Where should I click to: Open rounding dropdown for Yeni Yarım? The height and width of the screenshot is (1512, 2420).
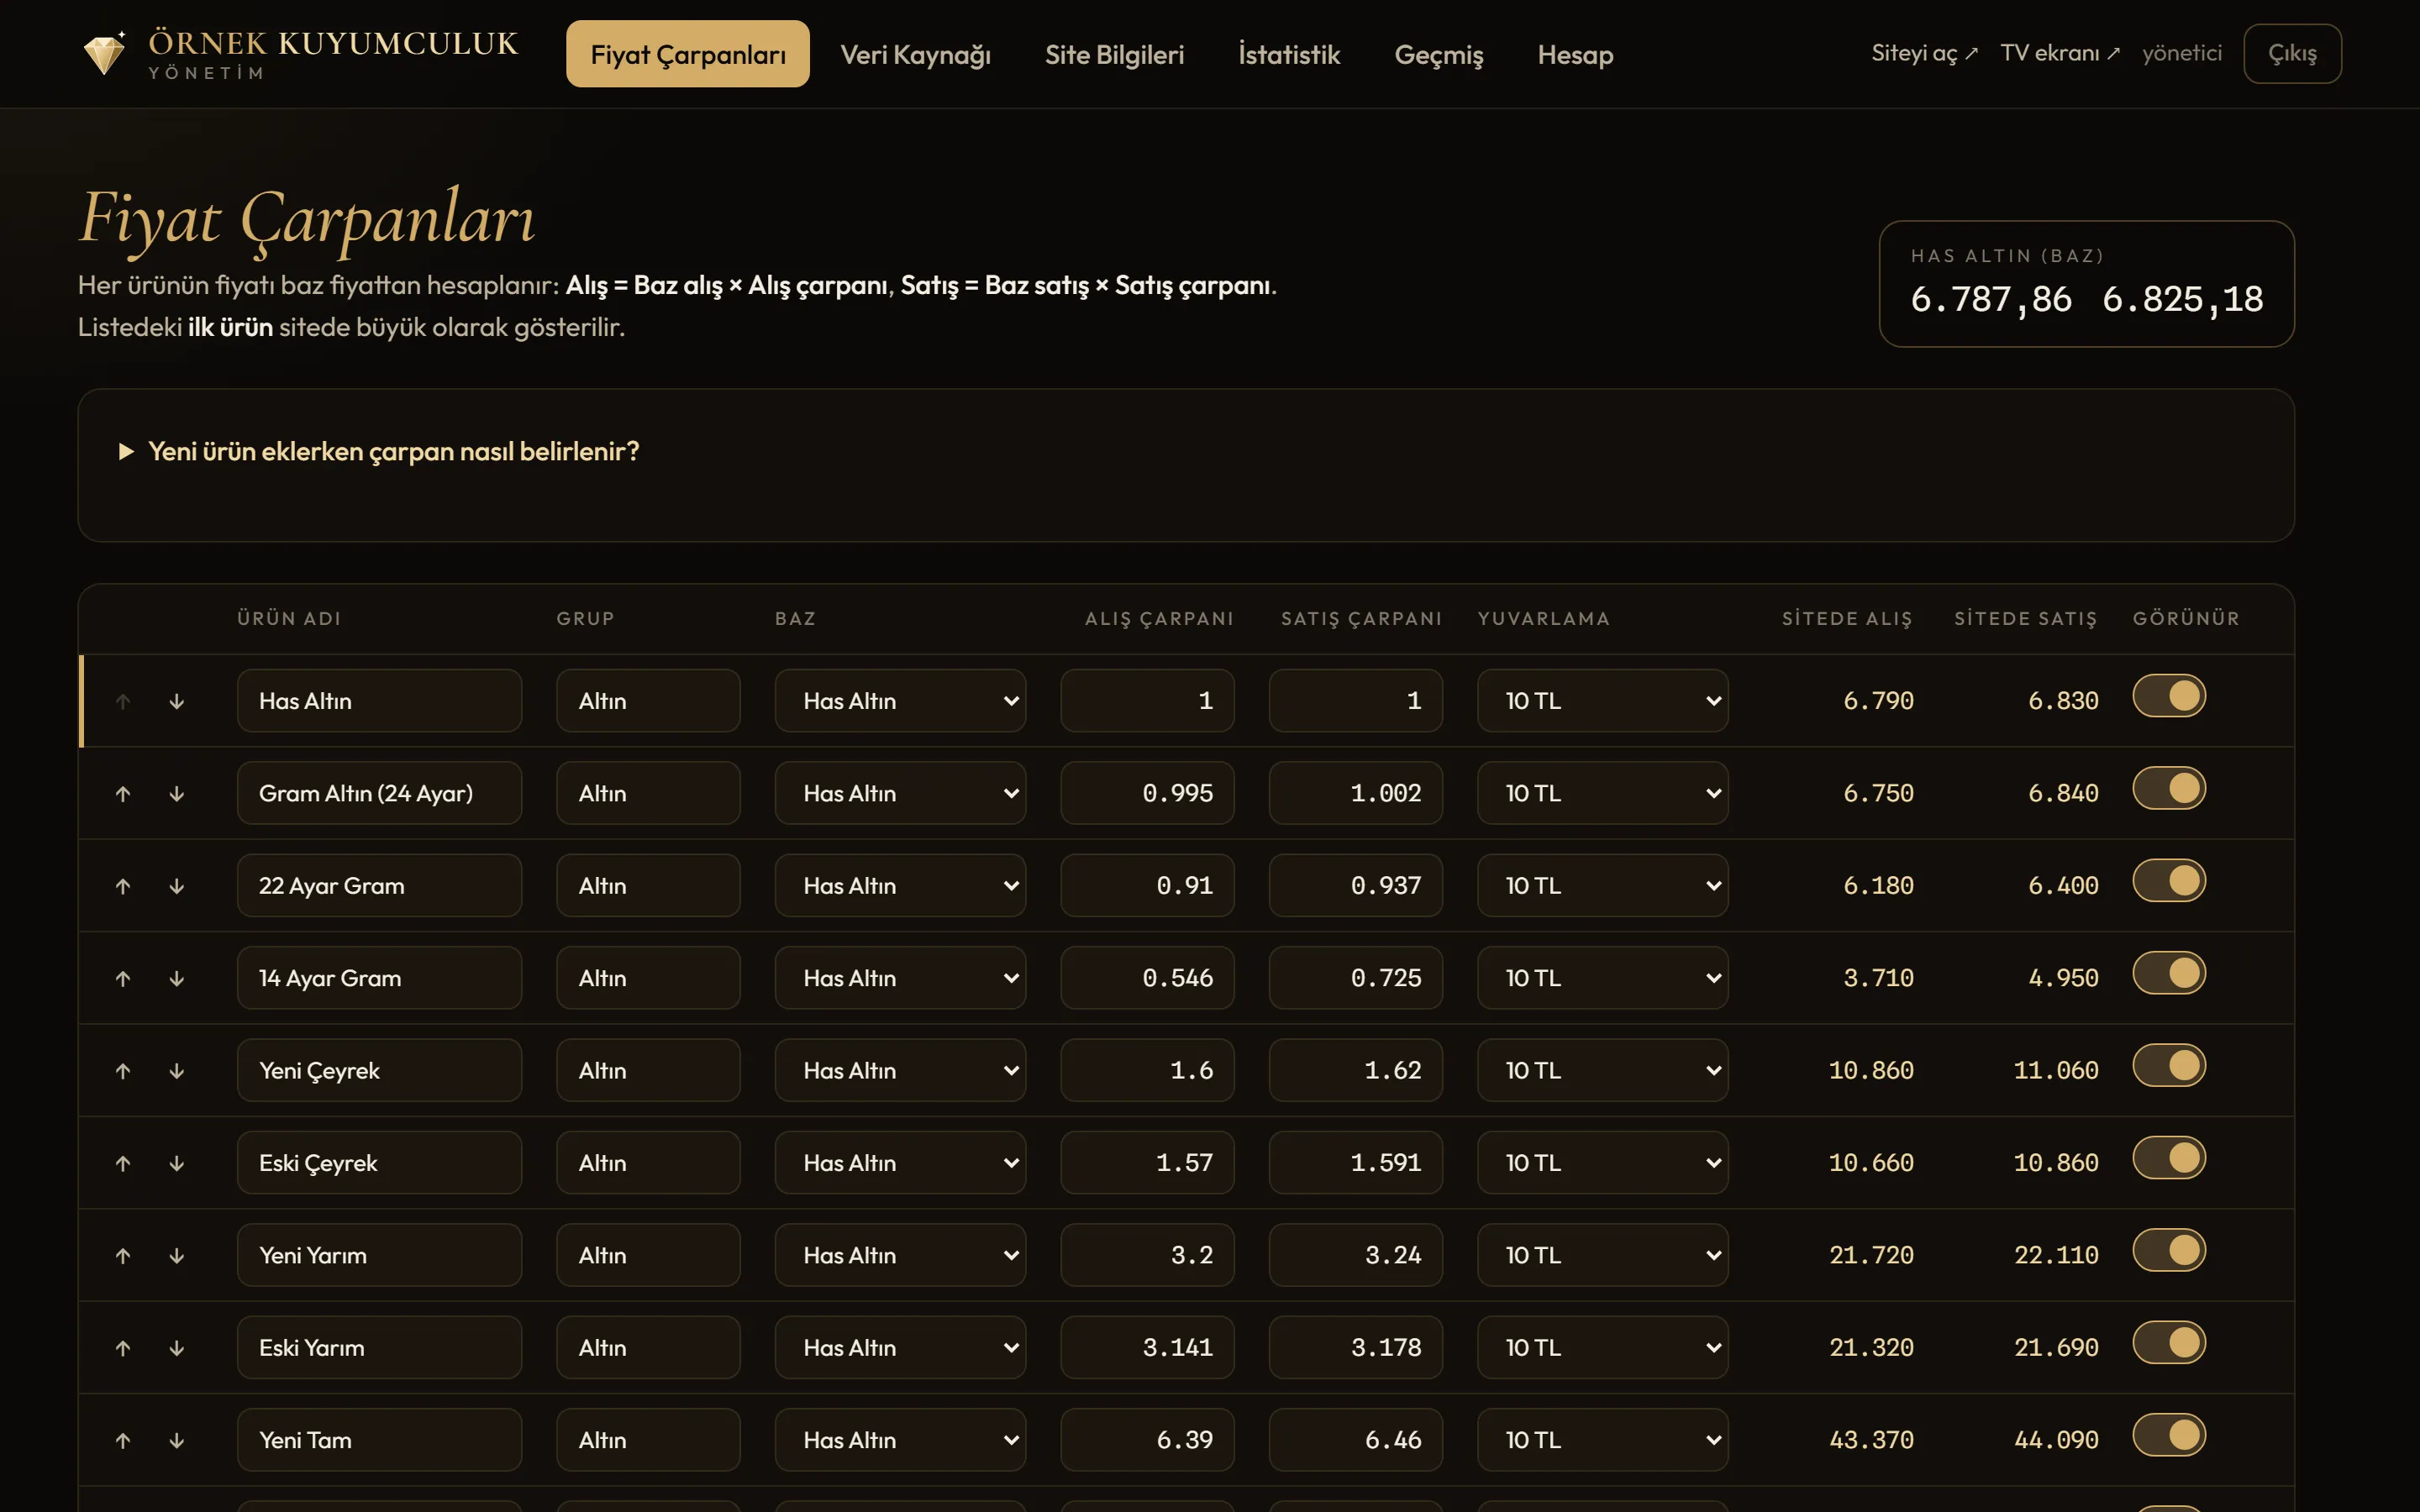point(1603,1256)
